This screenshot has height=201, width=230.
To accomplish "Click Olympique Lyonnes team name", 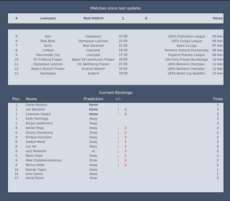I will (48, 64).
